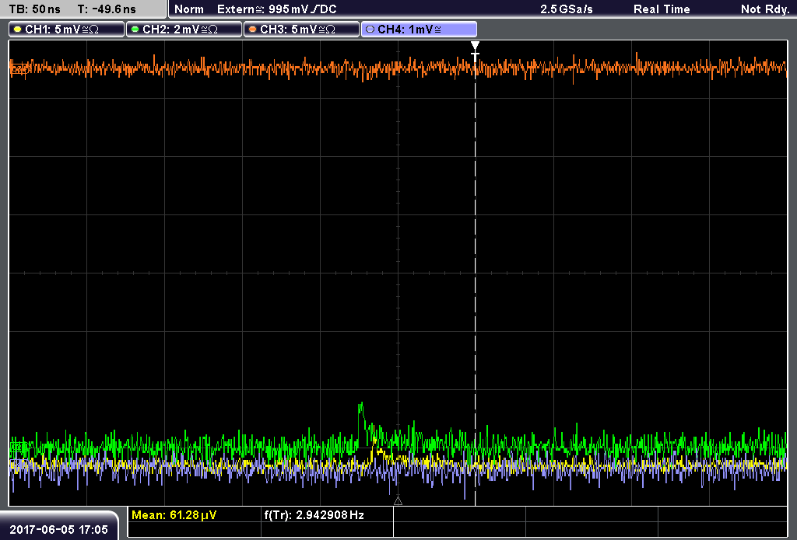
Task: Click the 2.5 GSa/s sample rate
Action: click(x=567, y=9)
